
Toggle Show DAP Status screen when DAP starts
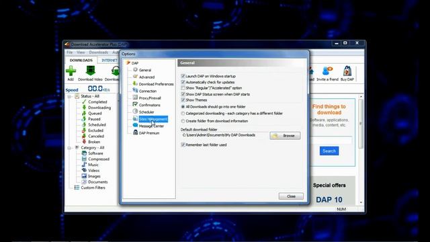[x=183, y=94]
